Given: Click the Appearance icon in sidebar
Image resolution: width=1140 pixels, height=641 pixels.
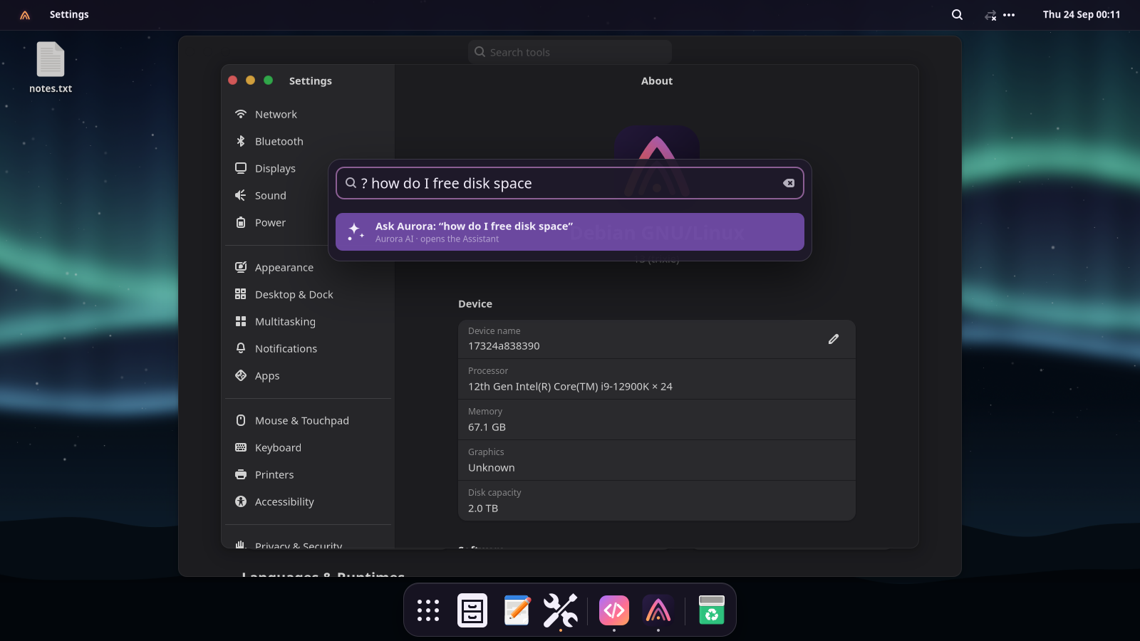Looking at the screenshot, I should (x=241, y=267).
